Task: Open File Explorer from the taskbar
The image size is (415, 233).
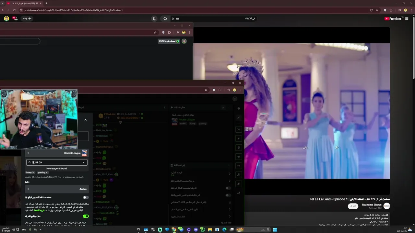Action: [210, 230]
